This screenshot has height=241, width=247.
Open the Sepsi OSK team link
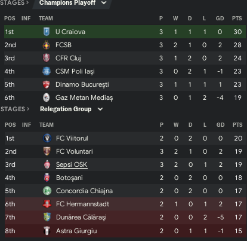point(72,164)
